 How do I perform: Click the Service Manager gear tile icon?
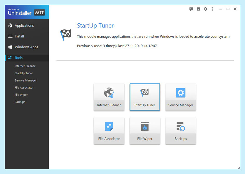coord(181,93)
